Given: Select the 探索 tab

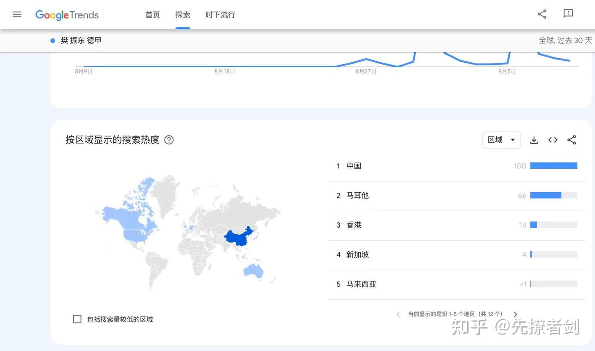Looking at the screenshot, I should (183, 15).
